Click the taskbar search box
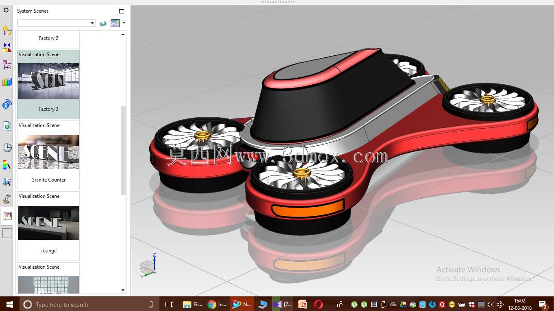 (89, 304)
